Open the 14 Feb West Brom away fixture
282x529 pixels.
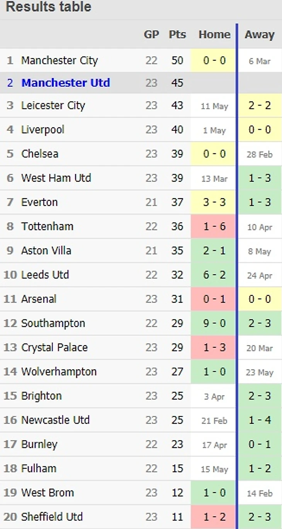pos(260,493)
